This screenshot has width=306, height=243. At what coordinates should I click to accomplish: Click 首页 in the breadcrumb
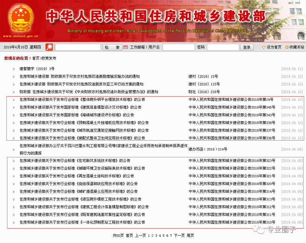[36, 58]
